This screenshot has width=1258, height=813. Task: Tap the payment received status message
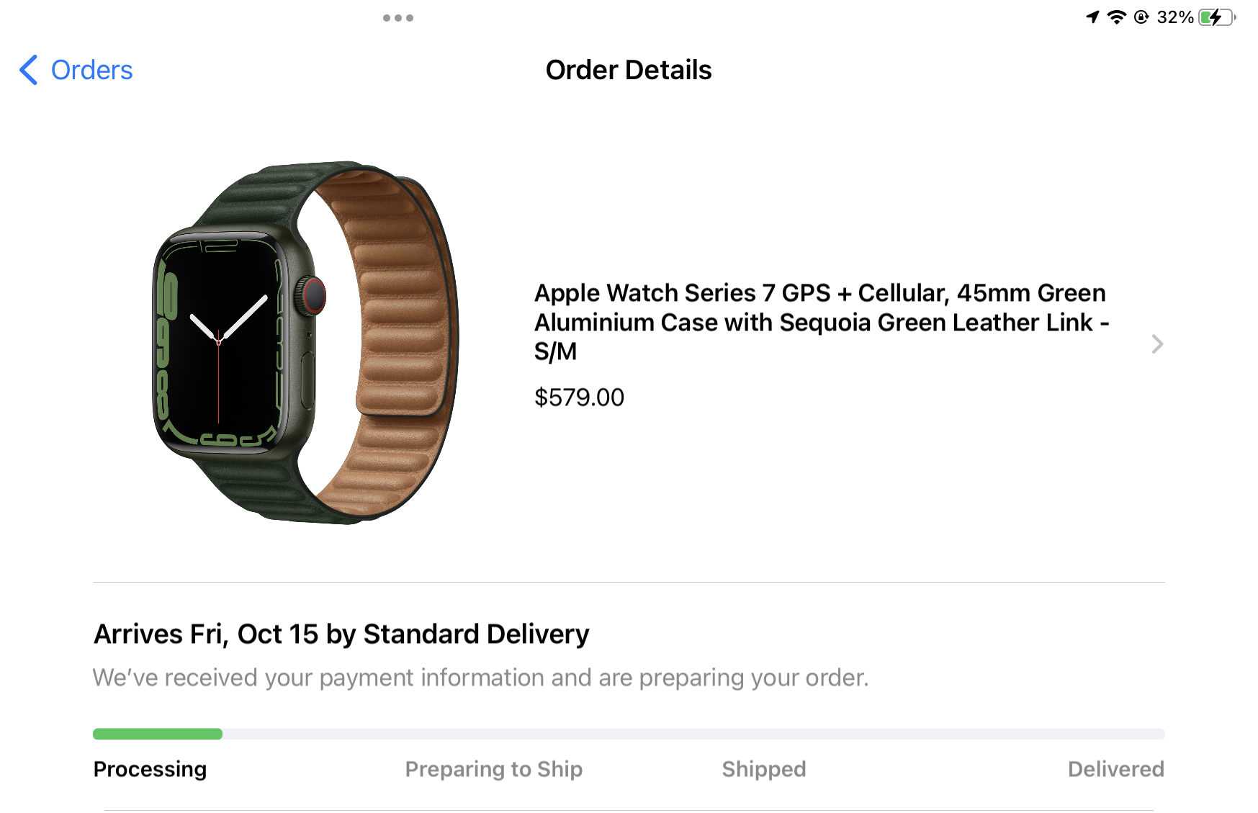(x=480, y=678)
